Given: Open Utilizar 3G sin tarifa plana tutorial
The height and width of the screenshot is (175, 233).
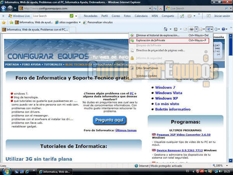Looking at the screenshot, I should (39, 159).
